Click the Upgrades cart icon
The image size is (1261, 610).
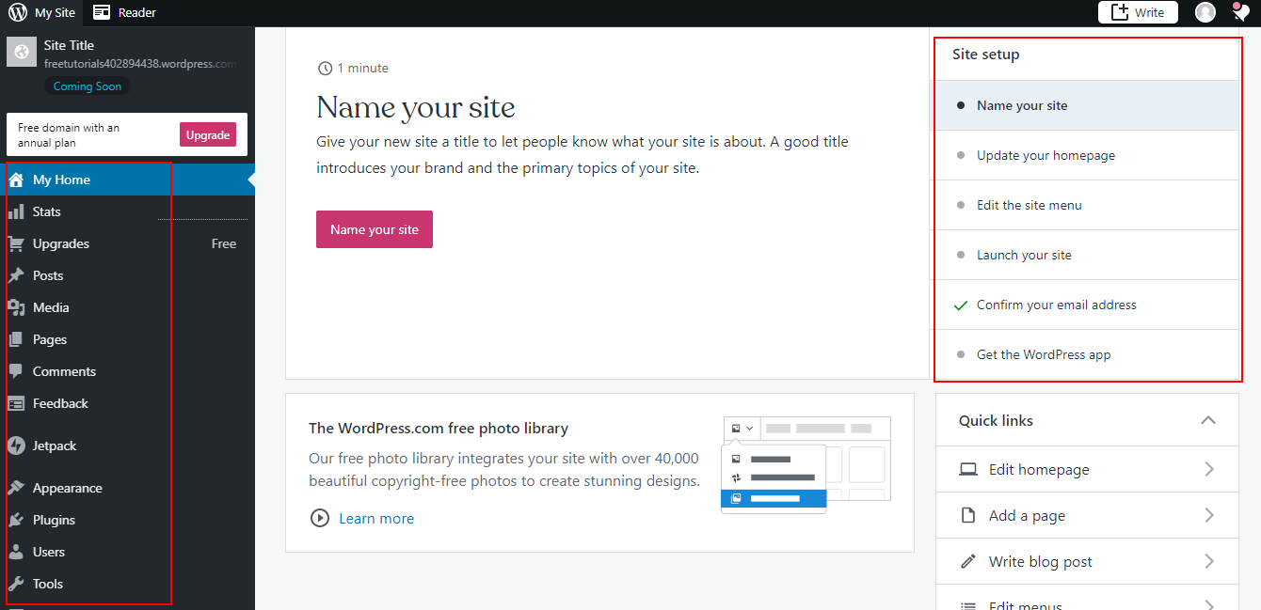(16, 243)
